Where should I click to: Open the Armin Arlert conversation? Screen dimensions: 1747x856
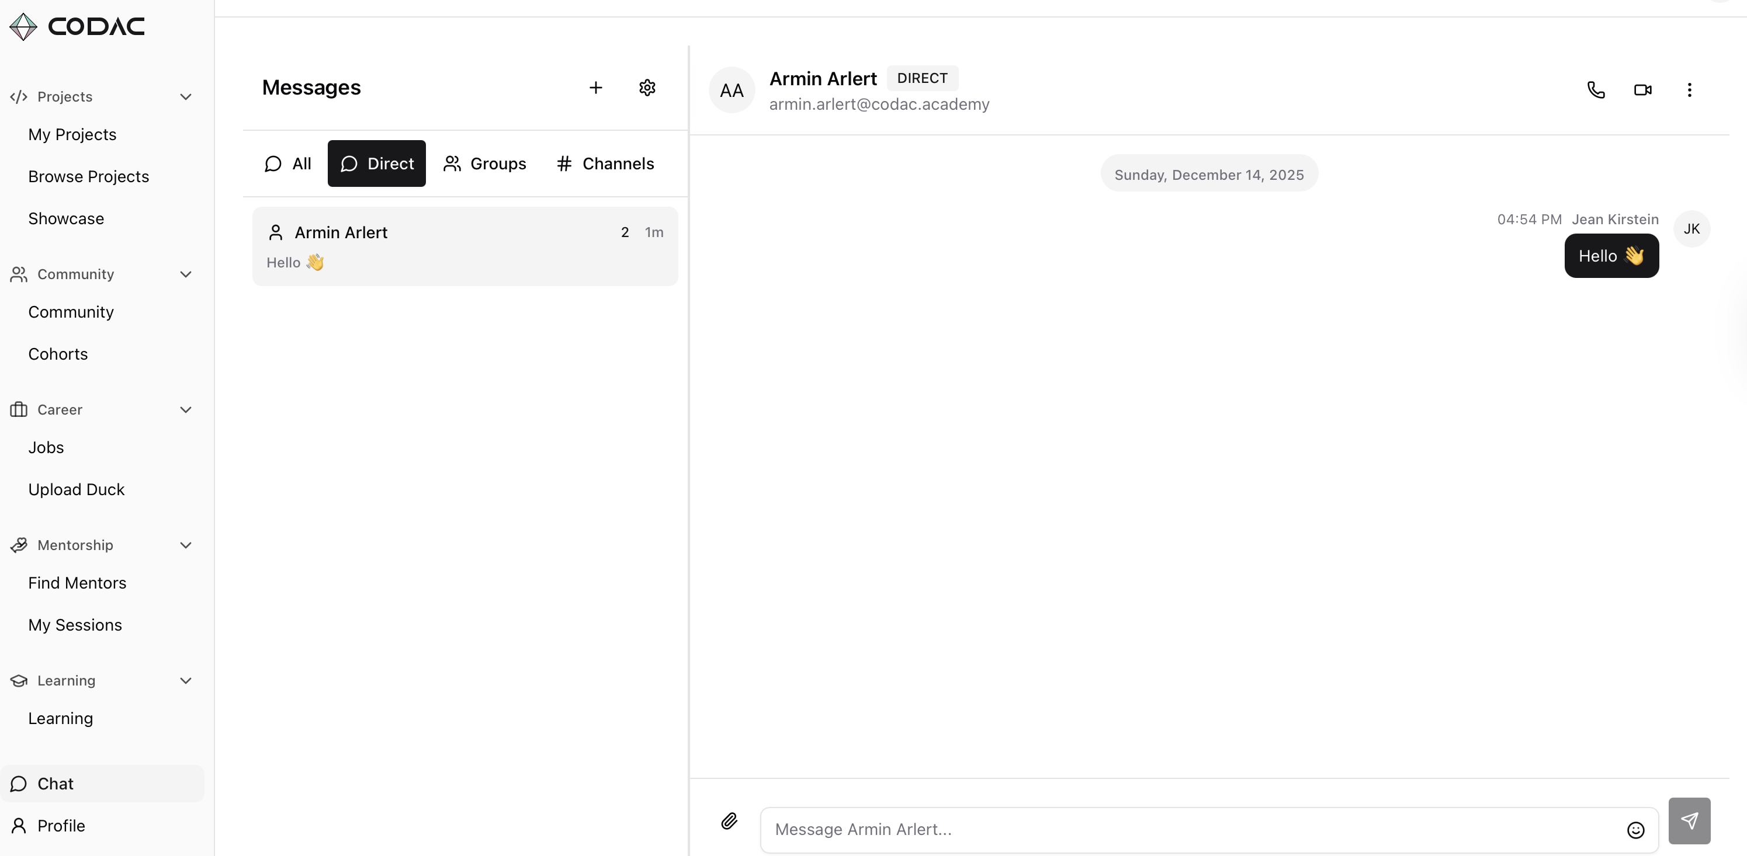pos(465,247)
